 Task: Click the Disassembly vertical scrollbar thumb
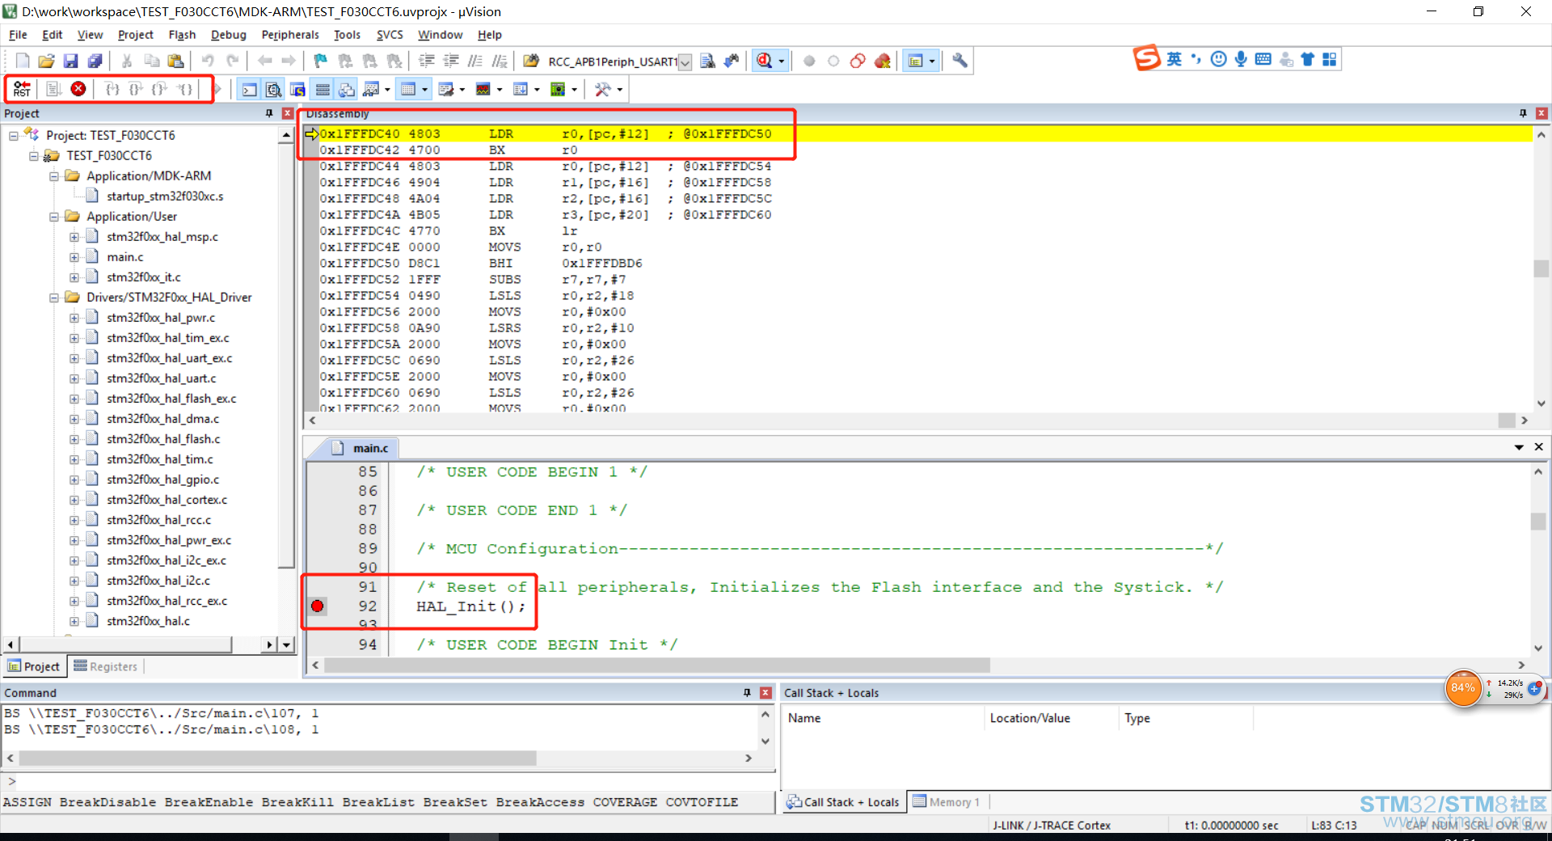point(1541,268)
